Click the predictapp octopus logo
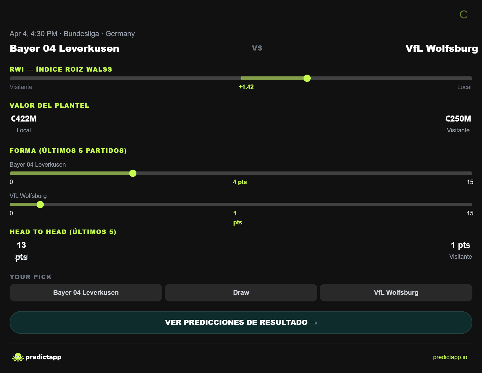This screenshot has width=482, height=373. [x=18, y=357]
